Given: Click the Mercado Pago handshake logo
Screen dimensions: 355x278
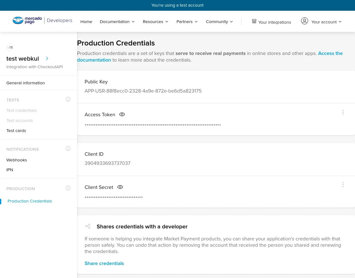Looking at the screenshot, I should click(x=18, y=20).
